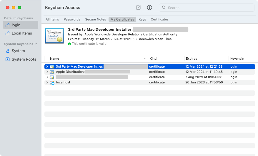Click the certificate icon in Apple Distribution row
The image size is (258, 156).
pyautogui.click(x=52, y=72)
